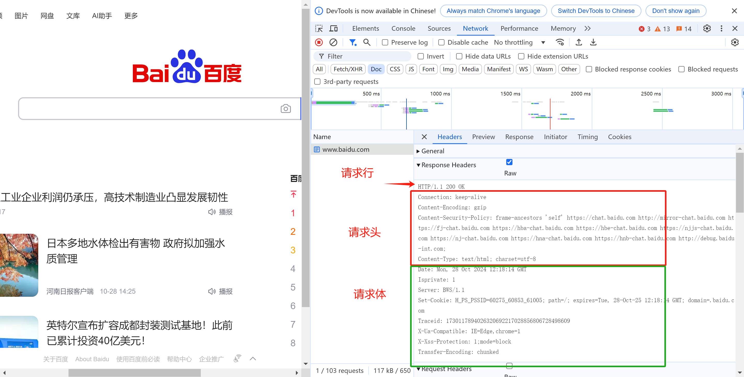Click the headers pane vertical scrollbar
The width and height of the screenshot is (744, 377).
click(739, 183)
